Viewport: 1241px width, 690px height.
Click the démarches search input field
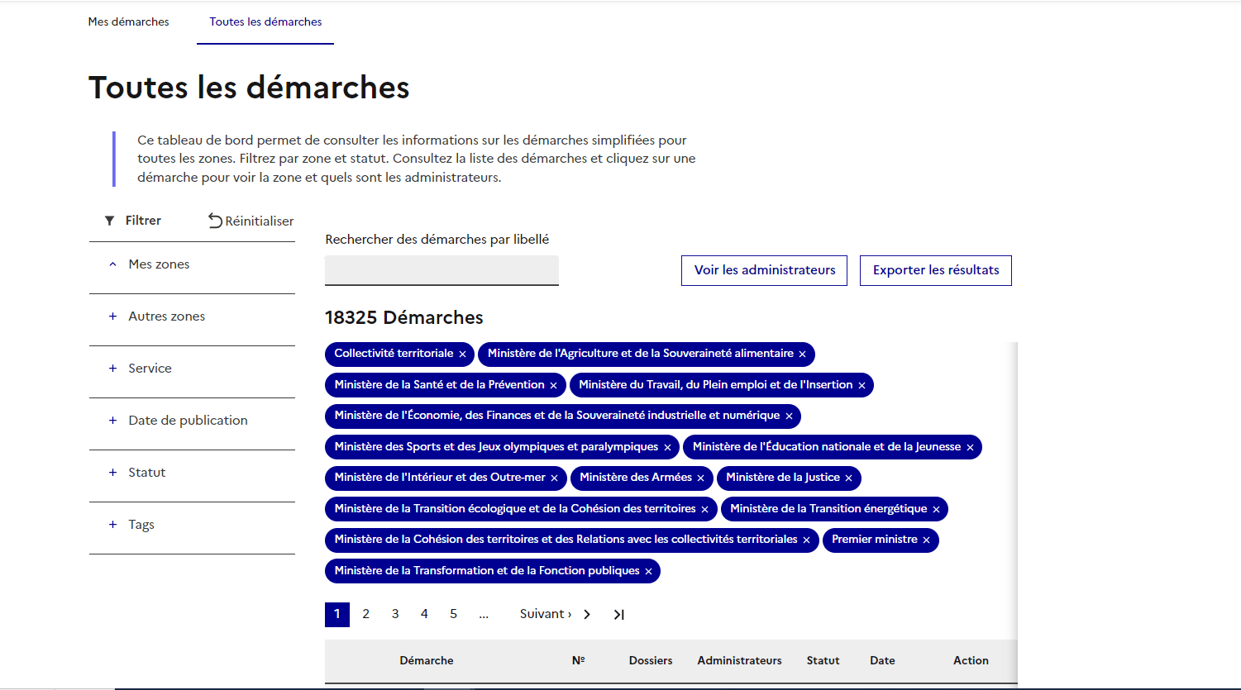tap(442, 270)
